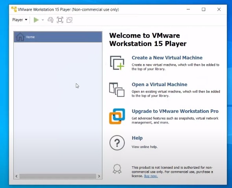This screenshot has height=188, width=232.
Task: Enter full screen mode via toolbar icon
Action: tap(60, 20)
